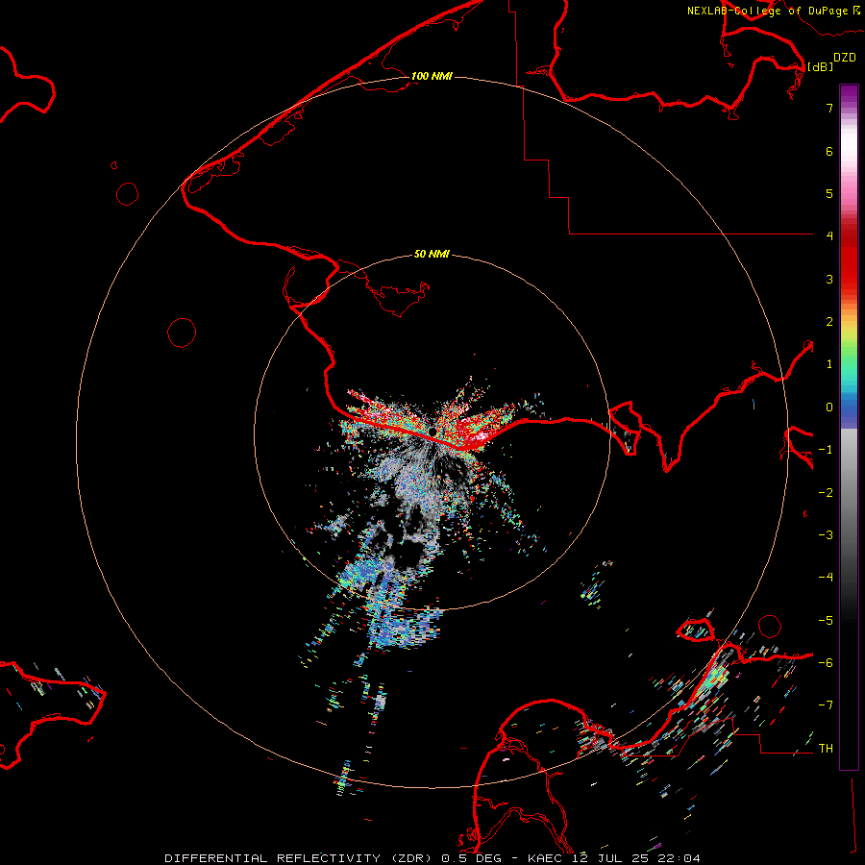Click the -6 value on the color scale
Viewport: 865px width, 865px height.
point(826,663)
